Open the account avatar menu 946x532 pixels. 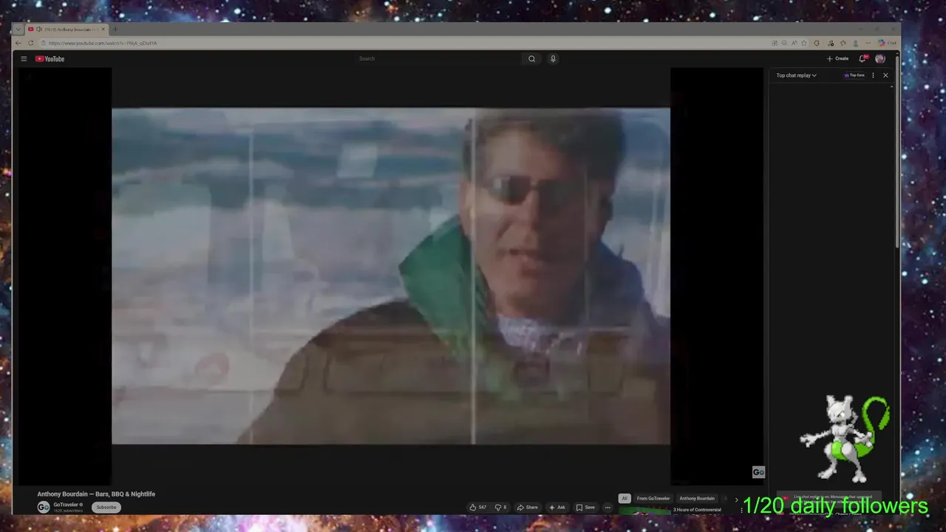pyautogui.click(x=880, y=58)
